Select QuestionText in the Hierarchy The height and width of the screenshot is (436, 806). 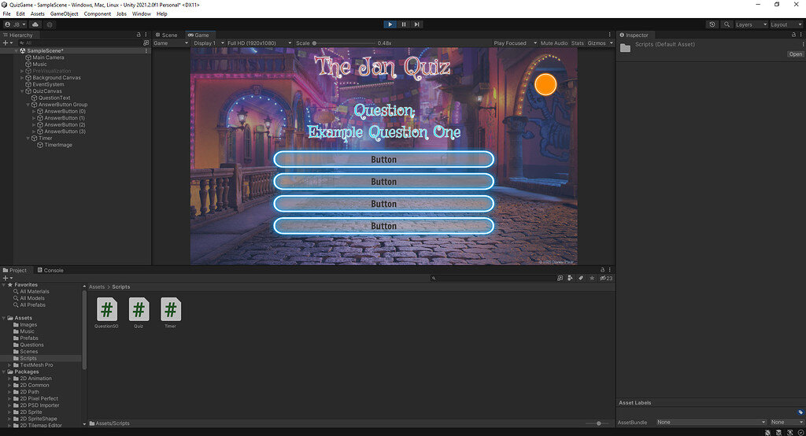pyautogui.click(x=54, y=98)
